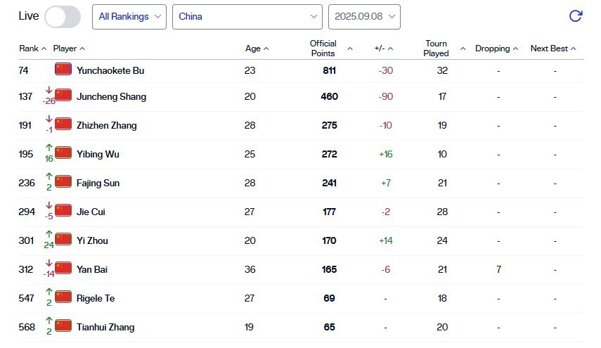Toggle the Live rankings switch
Screen dimensions: 601x348
pyautogui.click(x=63, y=16)
